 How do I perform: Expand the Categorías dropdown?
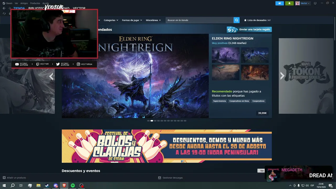(x=111, y=20)
